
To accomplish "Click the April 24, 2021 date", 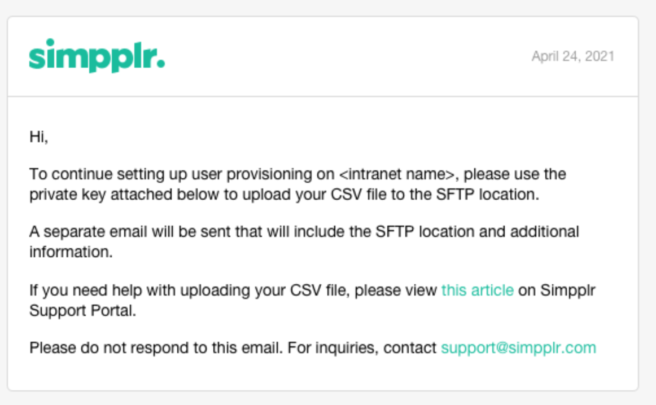I will click(573, 56).
